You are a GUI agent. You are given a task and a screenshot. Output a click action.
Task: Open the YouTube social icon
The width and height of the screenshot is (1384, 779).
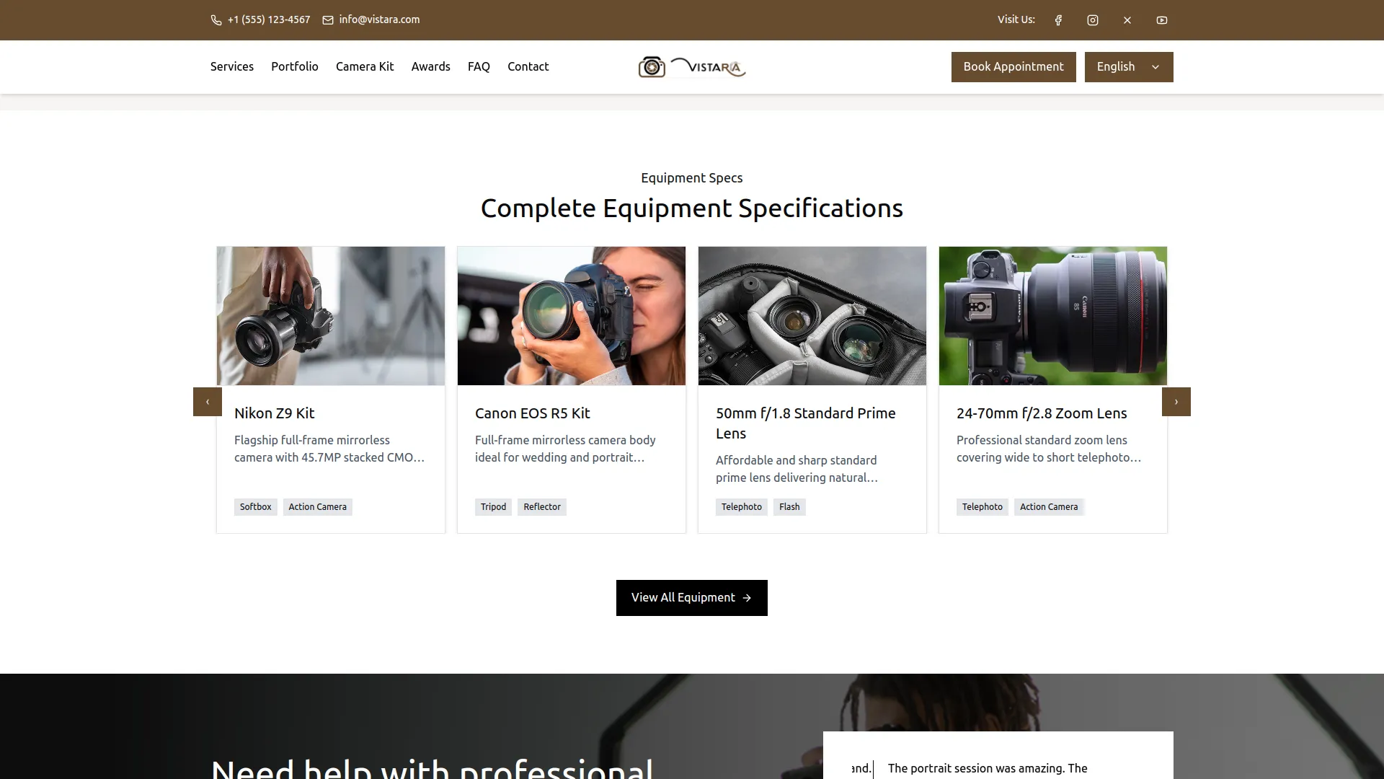(x=1162, y=20)
